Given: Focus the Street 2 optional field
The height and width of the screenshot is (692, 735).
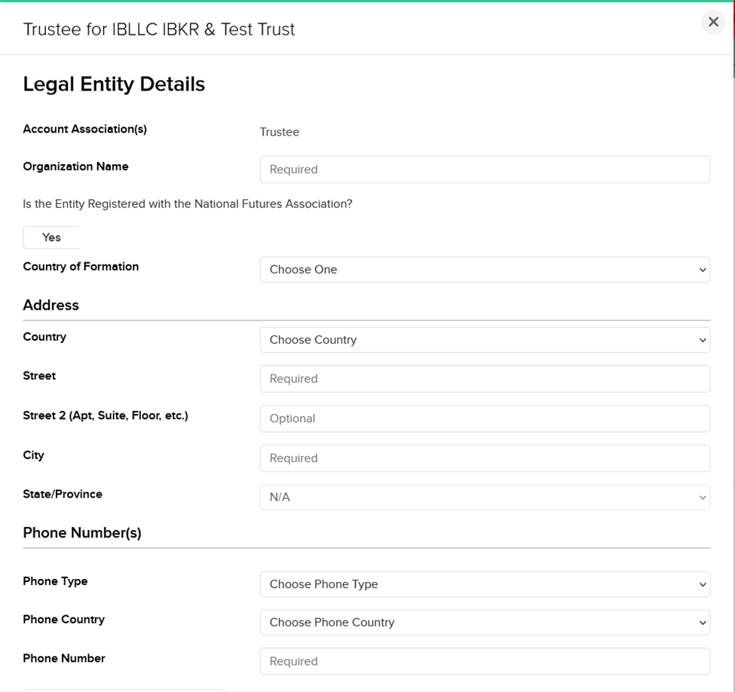Looking at the screenshot, I should coord(484,418).
